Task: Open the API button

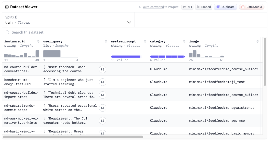Action: 187,7
